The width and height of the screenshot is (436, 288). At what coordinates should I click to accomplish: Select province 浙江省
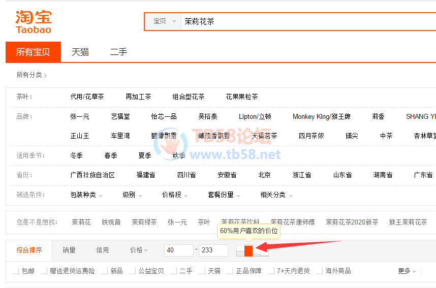[x=302, y=175]
